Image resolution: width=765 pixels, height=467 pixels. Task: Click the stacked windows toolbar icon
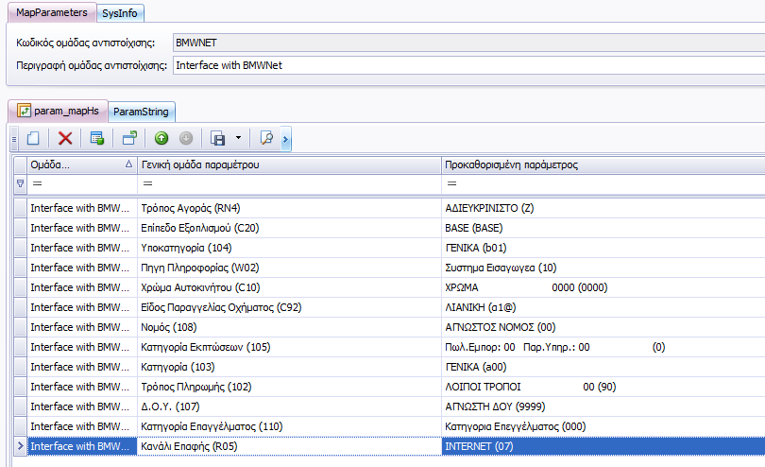(129, 138)
